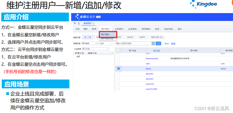Viewport: 233px width, 113px height.
Task: Open the new1110 user link
Action: pos(150,84)
